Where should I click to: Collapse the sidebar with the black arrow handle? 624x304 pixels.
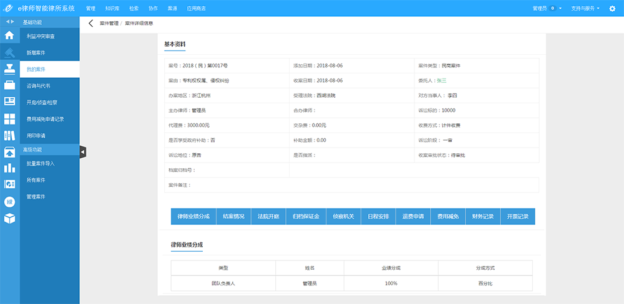click(83, 151)
